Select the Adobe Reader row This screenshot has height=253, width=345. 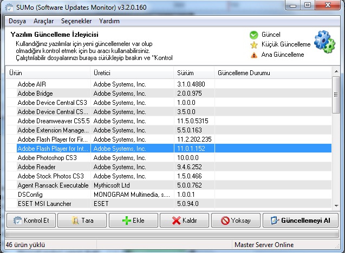coord(168,167)
